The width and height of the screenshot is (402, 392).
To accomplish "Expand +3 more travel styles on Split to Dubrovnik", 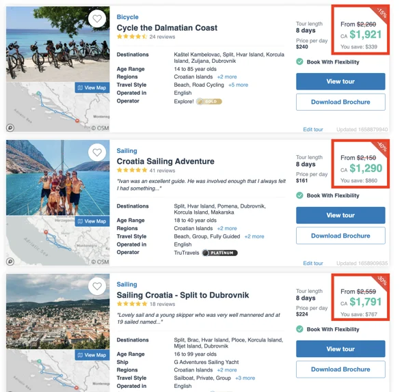I will [x=245, y=378].
